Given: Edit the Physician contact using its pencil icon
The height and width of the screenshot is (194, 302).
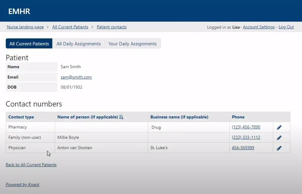Looking at the screenshot, I should click(279, 147).
